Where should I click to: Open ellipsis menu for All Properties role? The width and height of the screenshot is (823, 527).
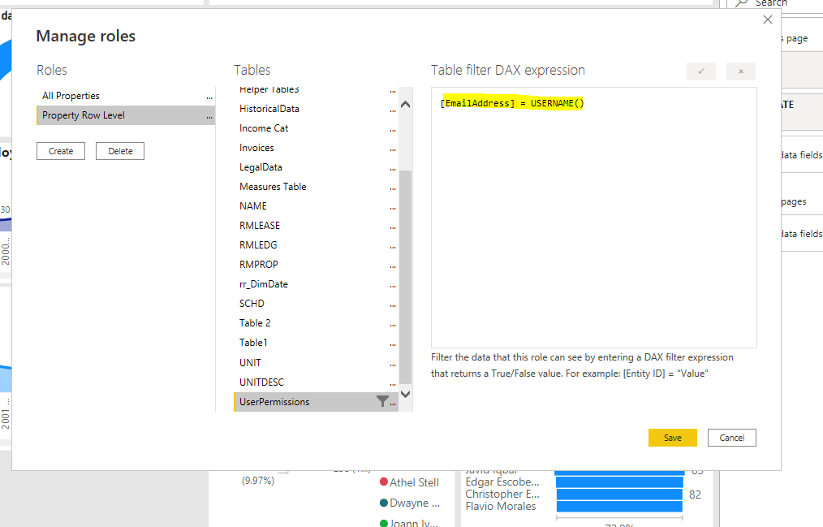coord(209,97)
